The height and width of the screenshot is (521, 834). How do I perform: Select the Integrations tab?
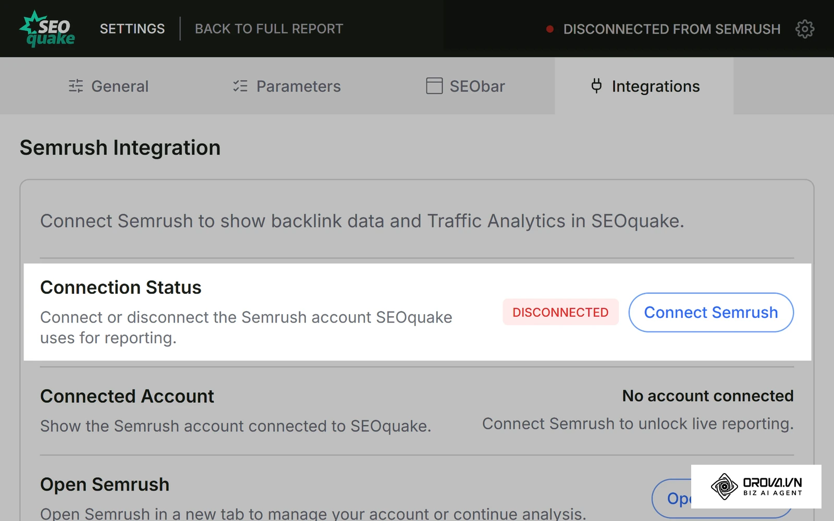click(x=644, y=86)
